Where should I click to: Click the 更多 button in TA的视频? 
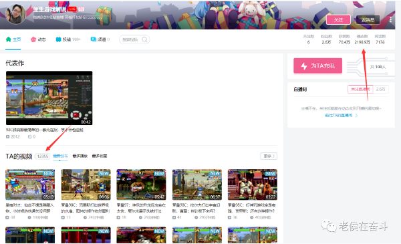click(269, 156)
